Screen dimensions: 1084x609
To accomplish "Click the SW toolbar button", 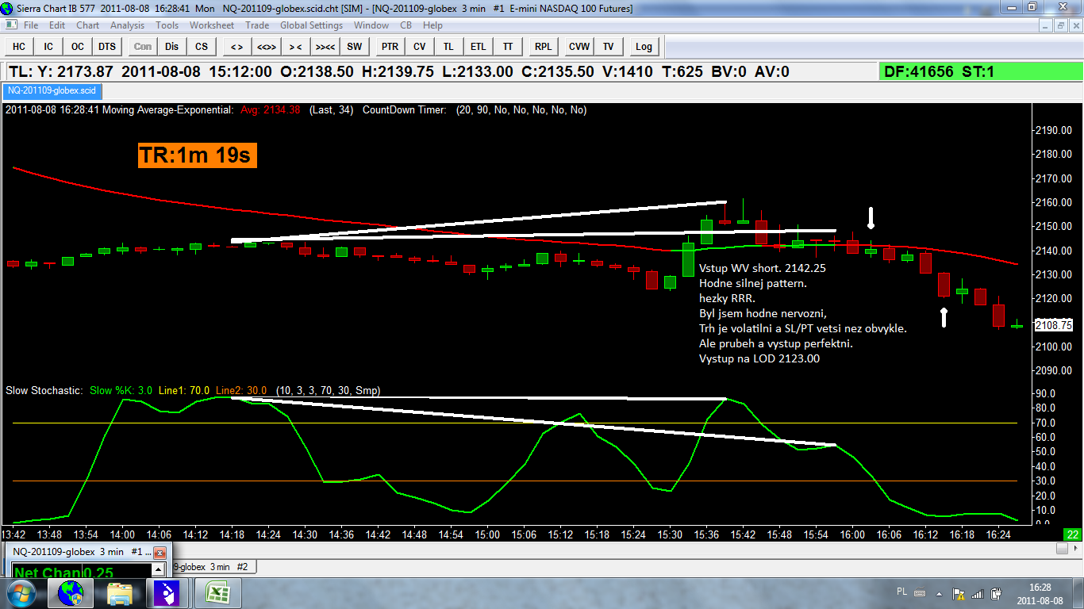I will point(354,47).
